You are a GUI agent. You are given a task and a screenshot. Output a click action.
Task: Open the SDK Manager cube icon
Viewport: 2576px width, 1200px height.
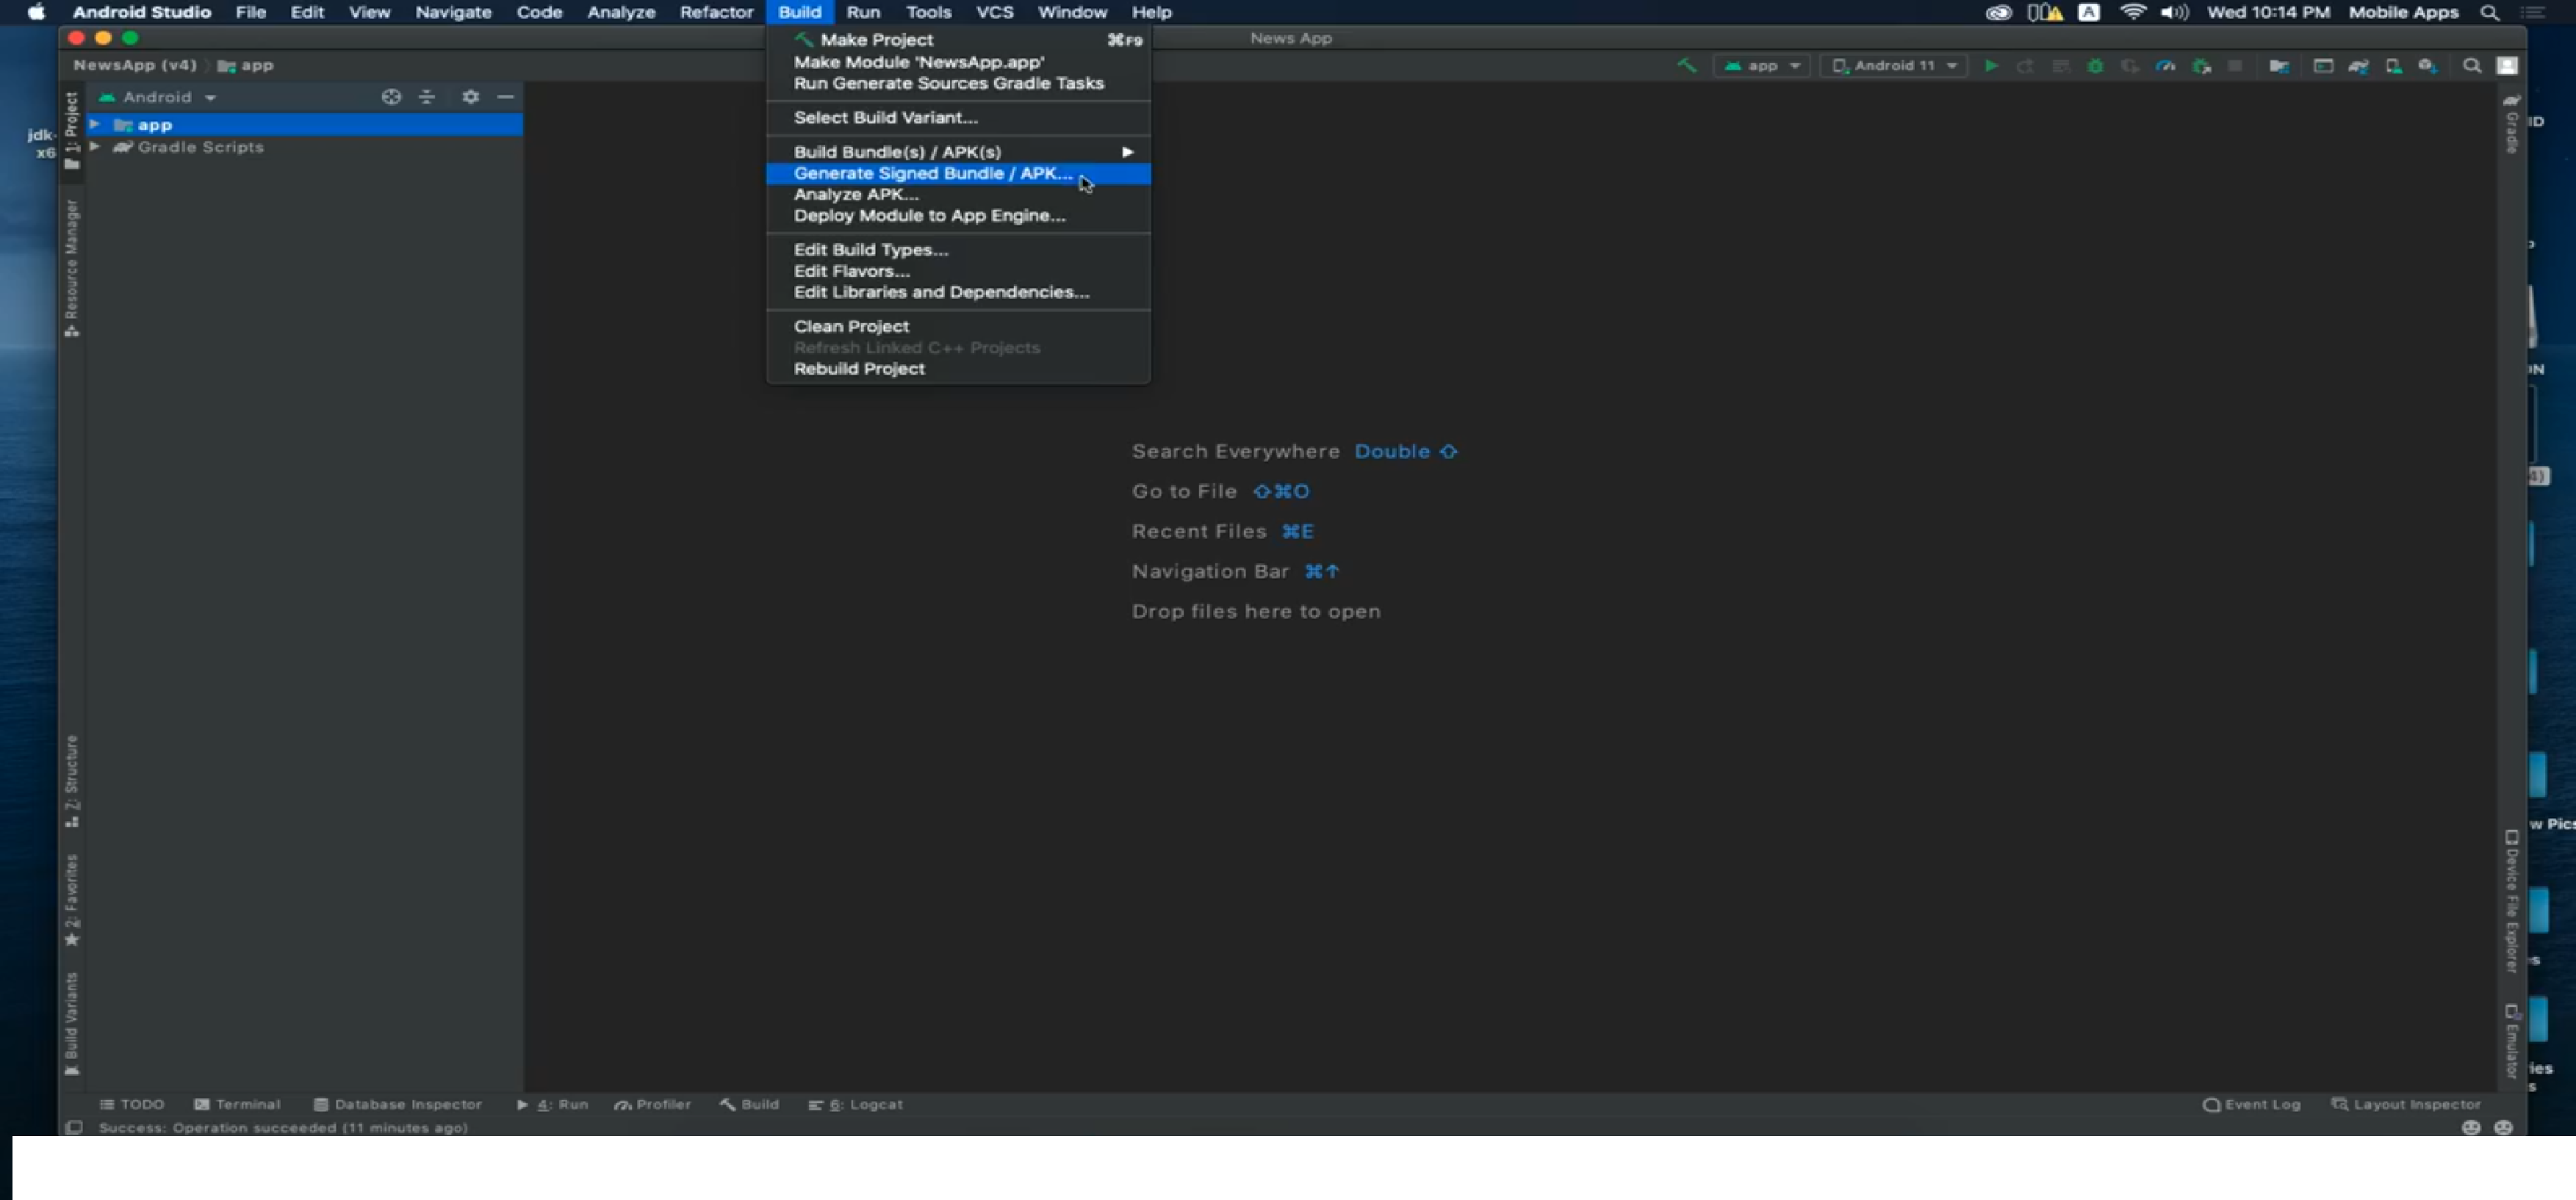pyautogui.click(x=2427, y=66)
